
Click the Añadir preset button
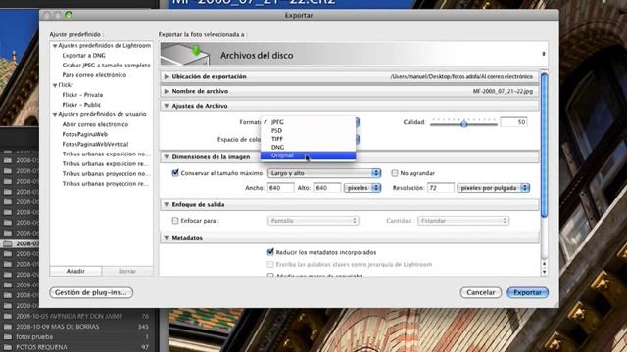tap(75, 271)
